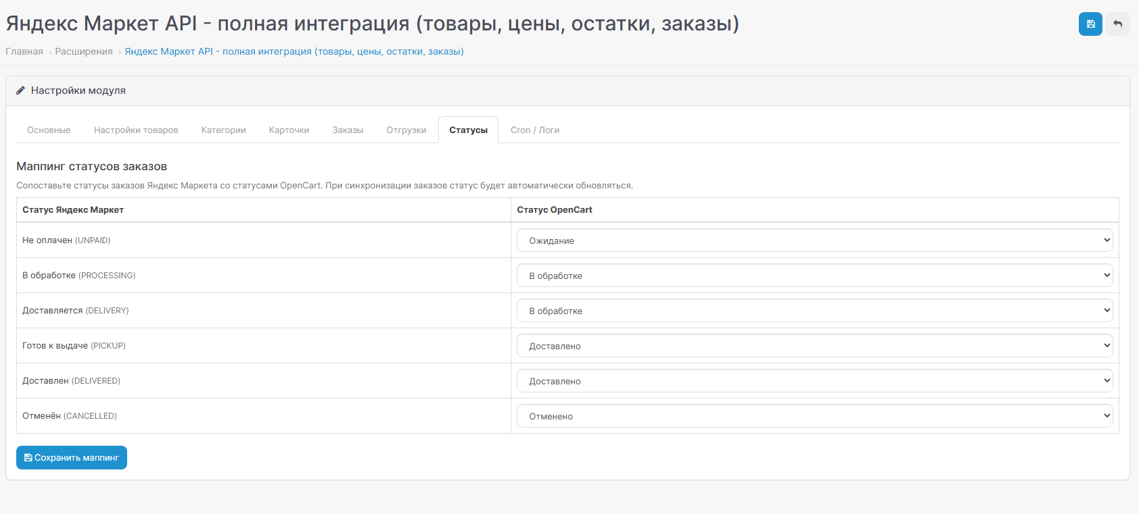This screenshot has height=514, width=1139.
Task: Click the pencil icon beside Настройки модуля
Action: click(20, 91)
